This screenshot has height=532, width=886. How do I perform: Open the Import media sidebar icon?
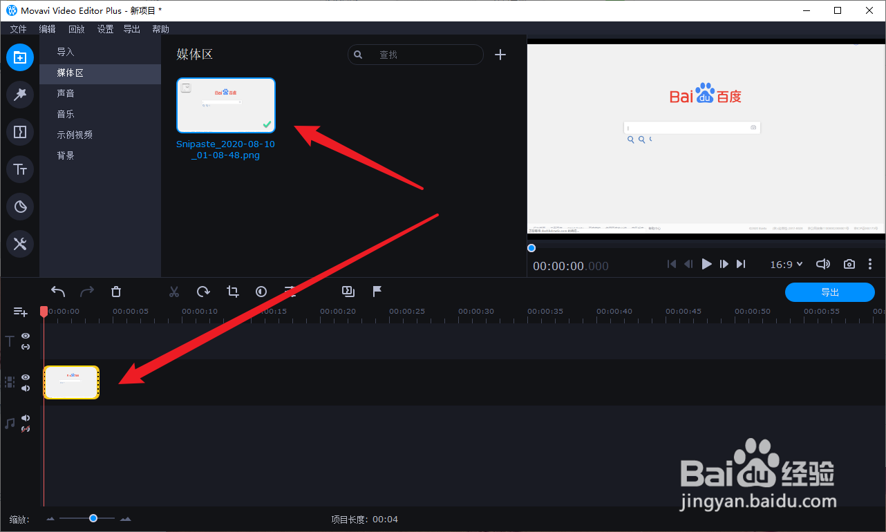click(20, 57)
